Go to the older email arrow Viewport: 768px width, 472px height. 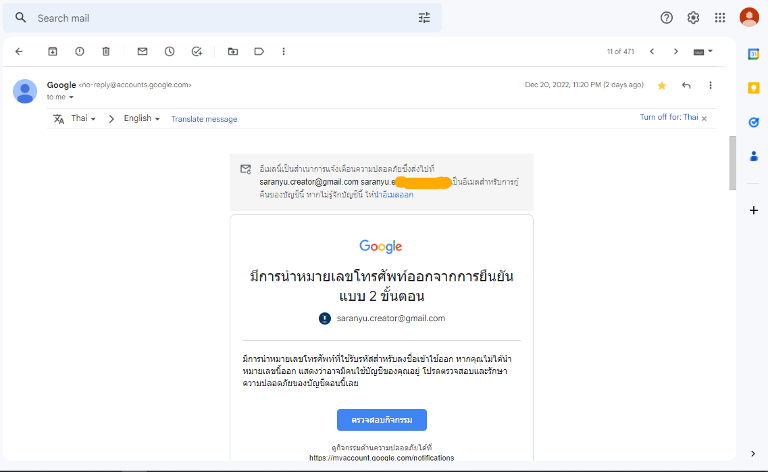tap(676, 51)
